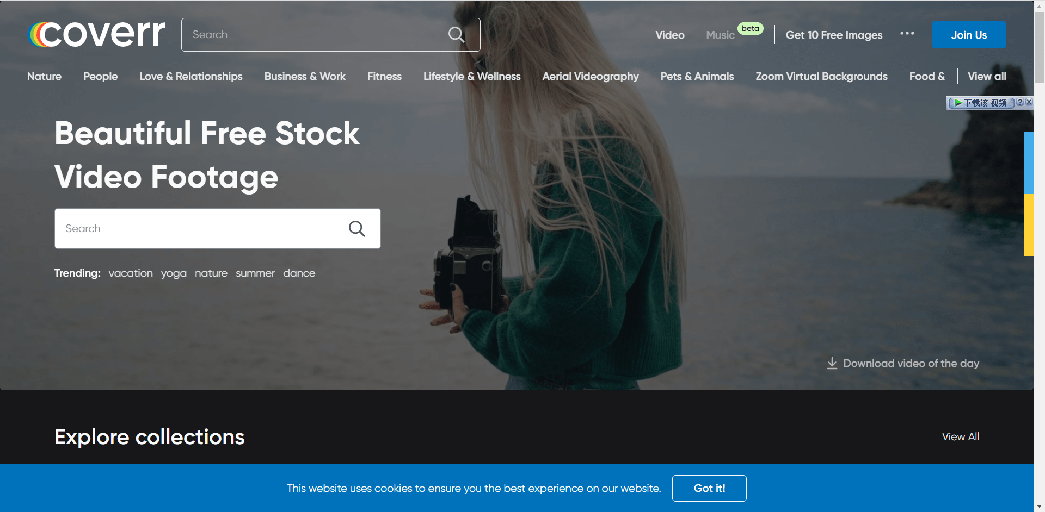The image size is (1045, 512).
Task: Click the Explore collections heading
Action: (150, 437)
